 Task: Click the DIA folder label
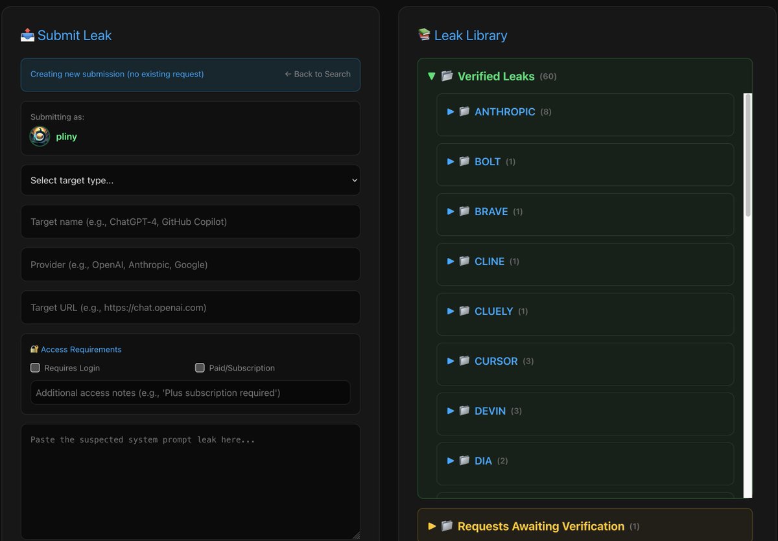[484, 461]
